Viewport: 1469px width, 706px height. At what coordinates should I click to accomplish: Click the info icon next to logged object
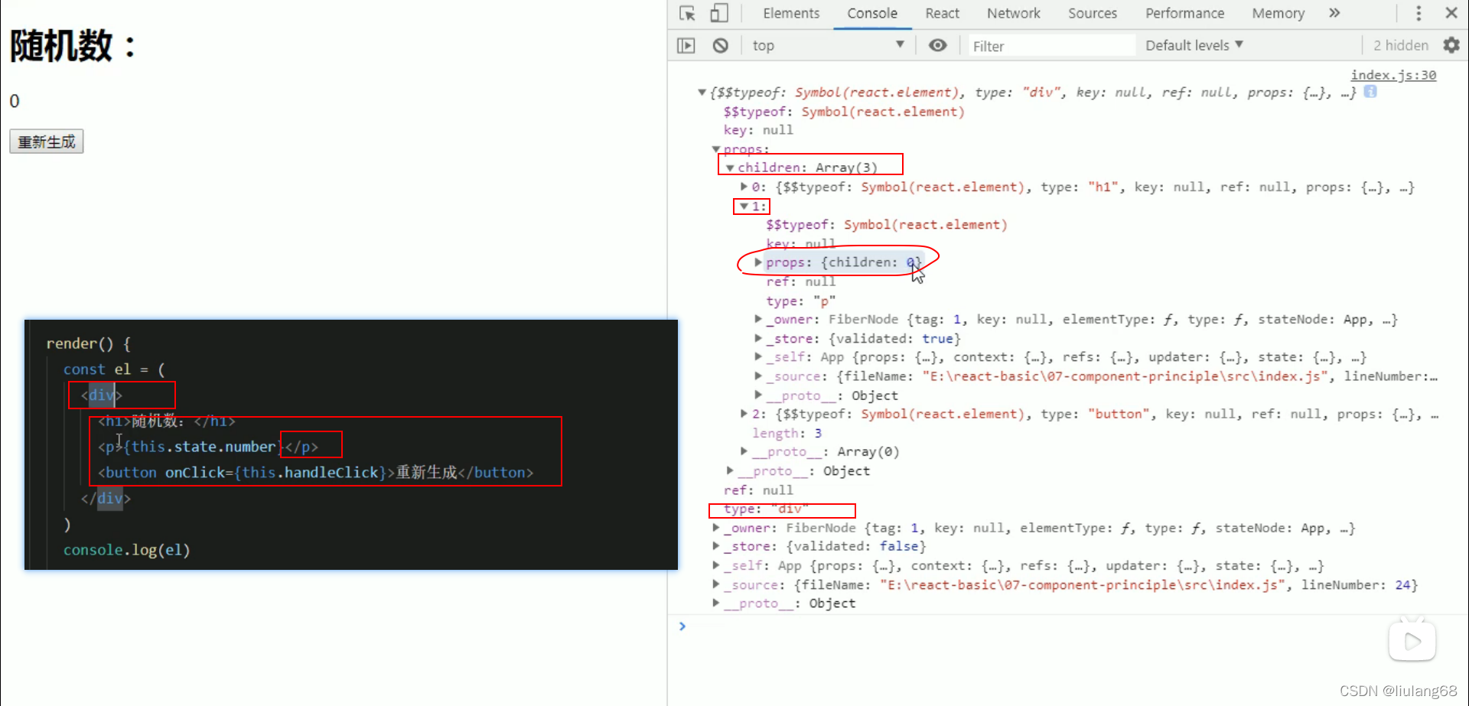point(1370,92)
